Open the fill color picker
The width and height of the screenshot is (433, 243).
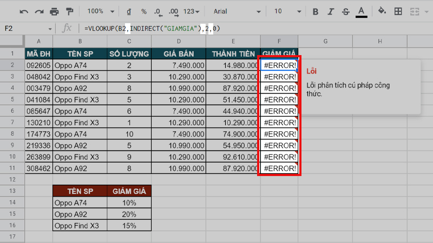pos(382,11)
